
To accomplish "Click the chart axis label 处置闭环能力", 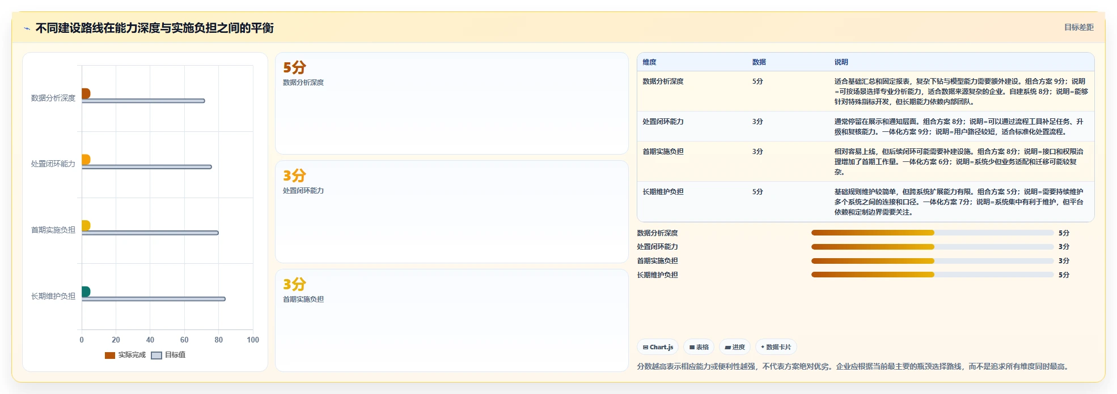I will [x=53, y=164].
